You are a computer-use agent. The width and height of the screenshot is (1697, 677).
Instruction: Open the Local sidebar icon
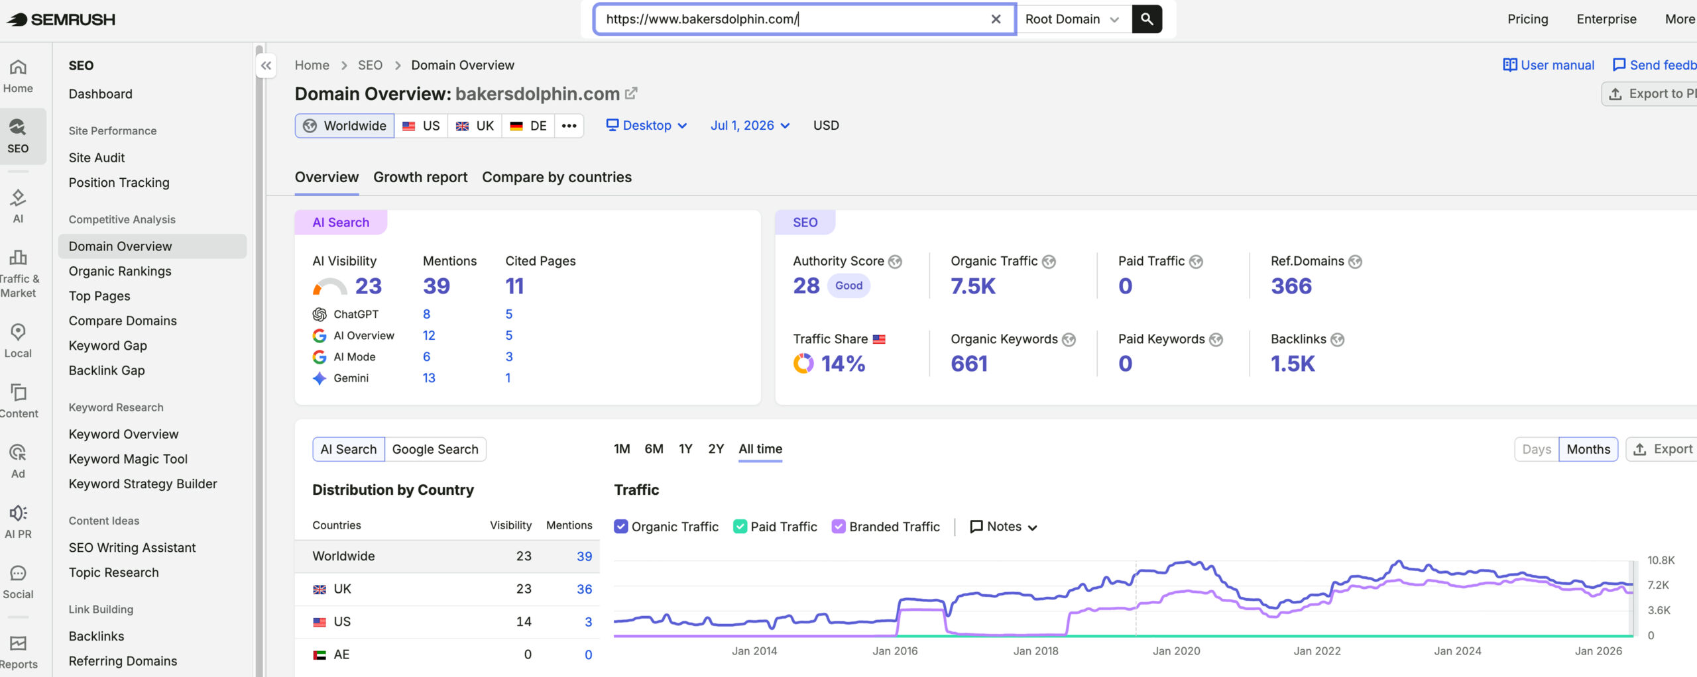tap(18, 341)
